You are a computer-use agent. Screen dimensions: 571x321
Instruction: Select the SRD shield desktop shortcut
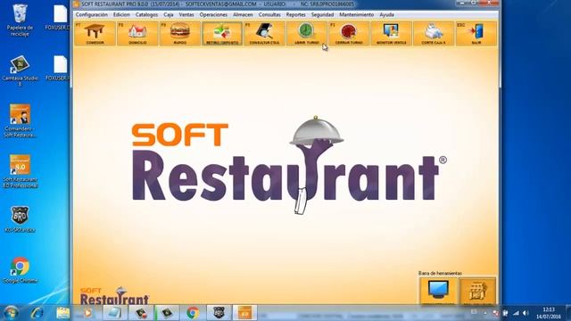(x=20, y=219)
